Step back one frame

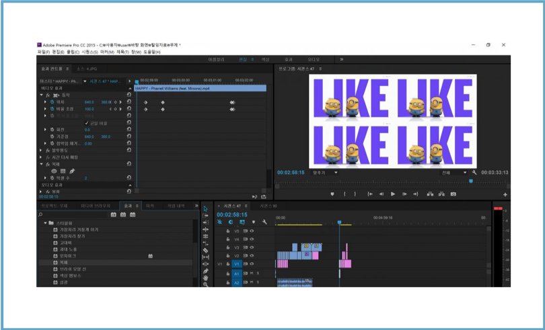[381, 194]
